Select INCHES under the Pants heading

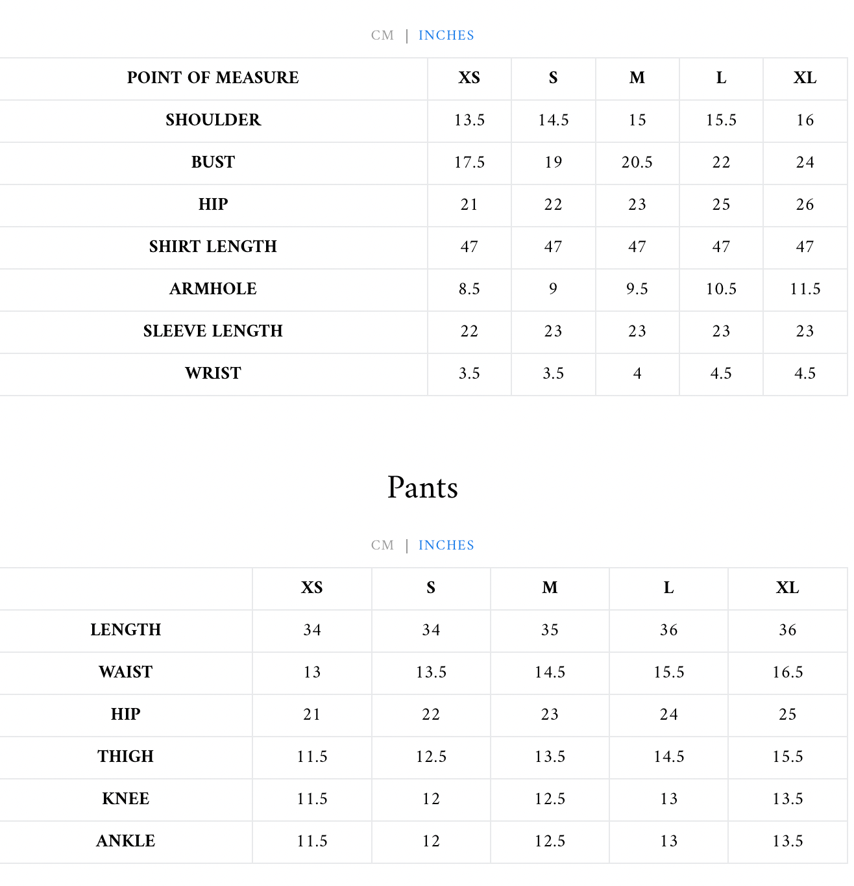[446, 546]
